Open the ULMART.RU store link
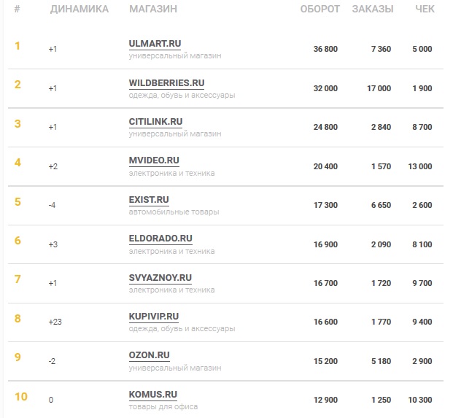The height and width of the screenshot is (418, 453). (154, 44)
